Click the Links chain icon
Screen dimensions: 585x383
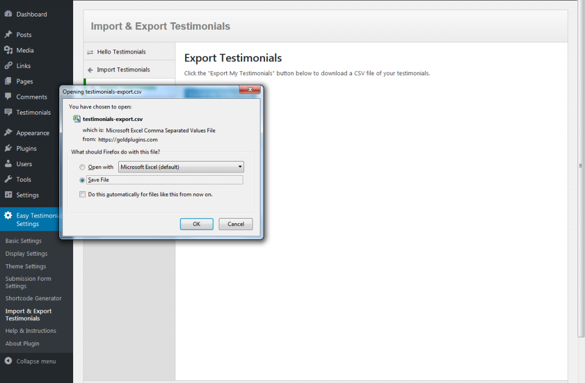tap(8, 66)
